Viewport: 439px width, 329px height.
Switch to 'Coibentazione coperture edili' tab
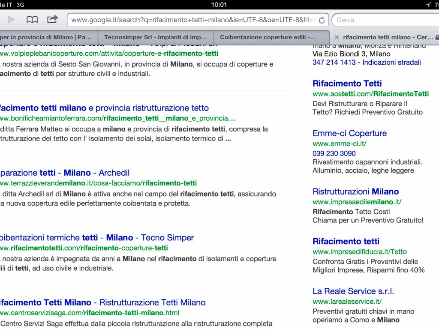(268, 37)
